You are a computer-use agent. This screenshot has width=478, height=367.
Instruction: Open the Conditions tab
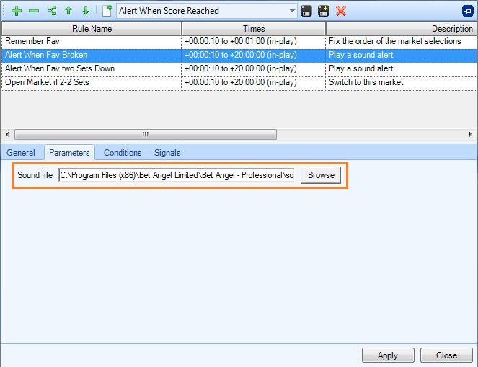coord(123,153)
